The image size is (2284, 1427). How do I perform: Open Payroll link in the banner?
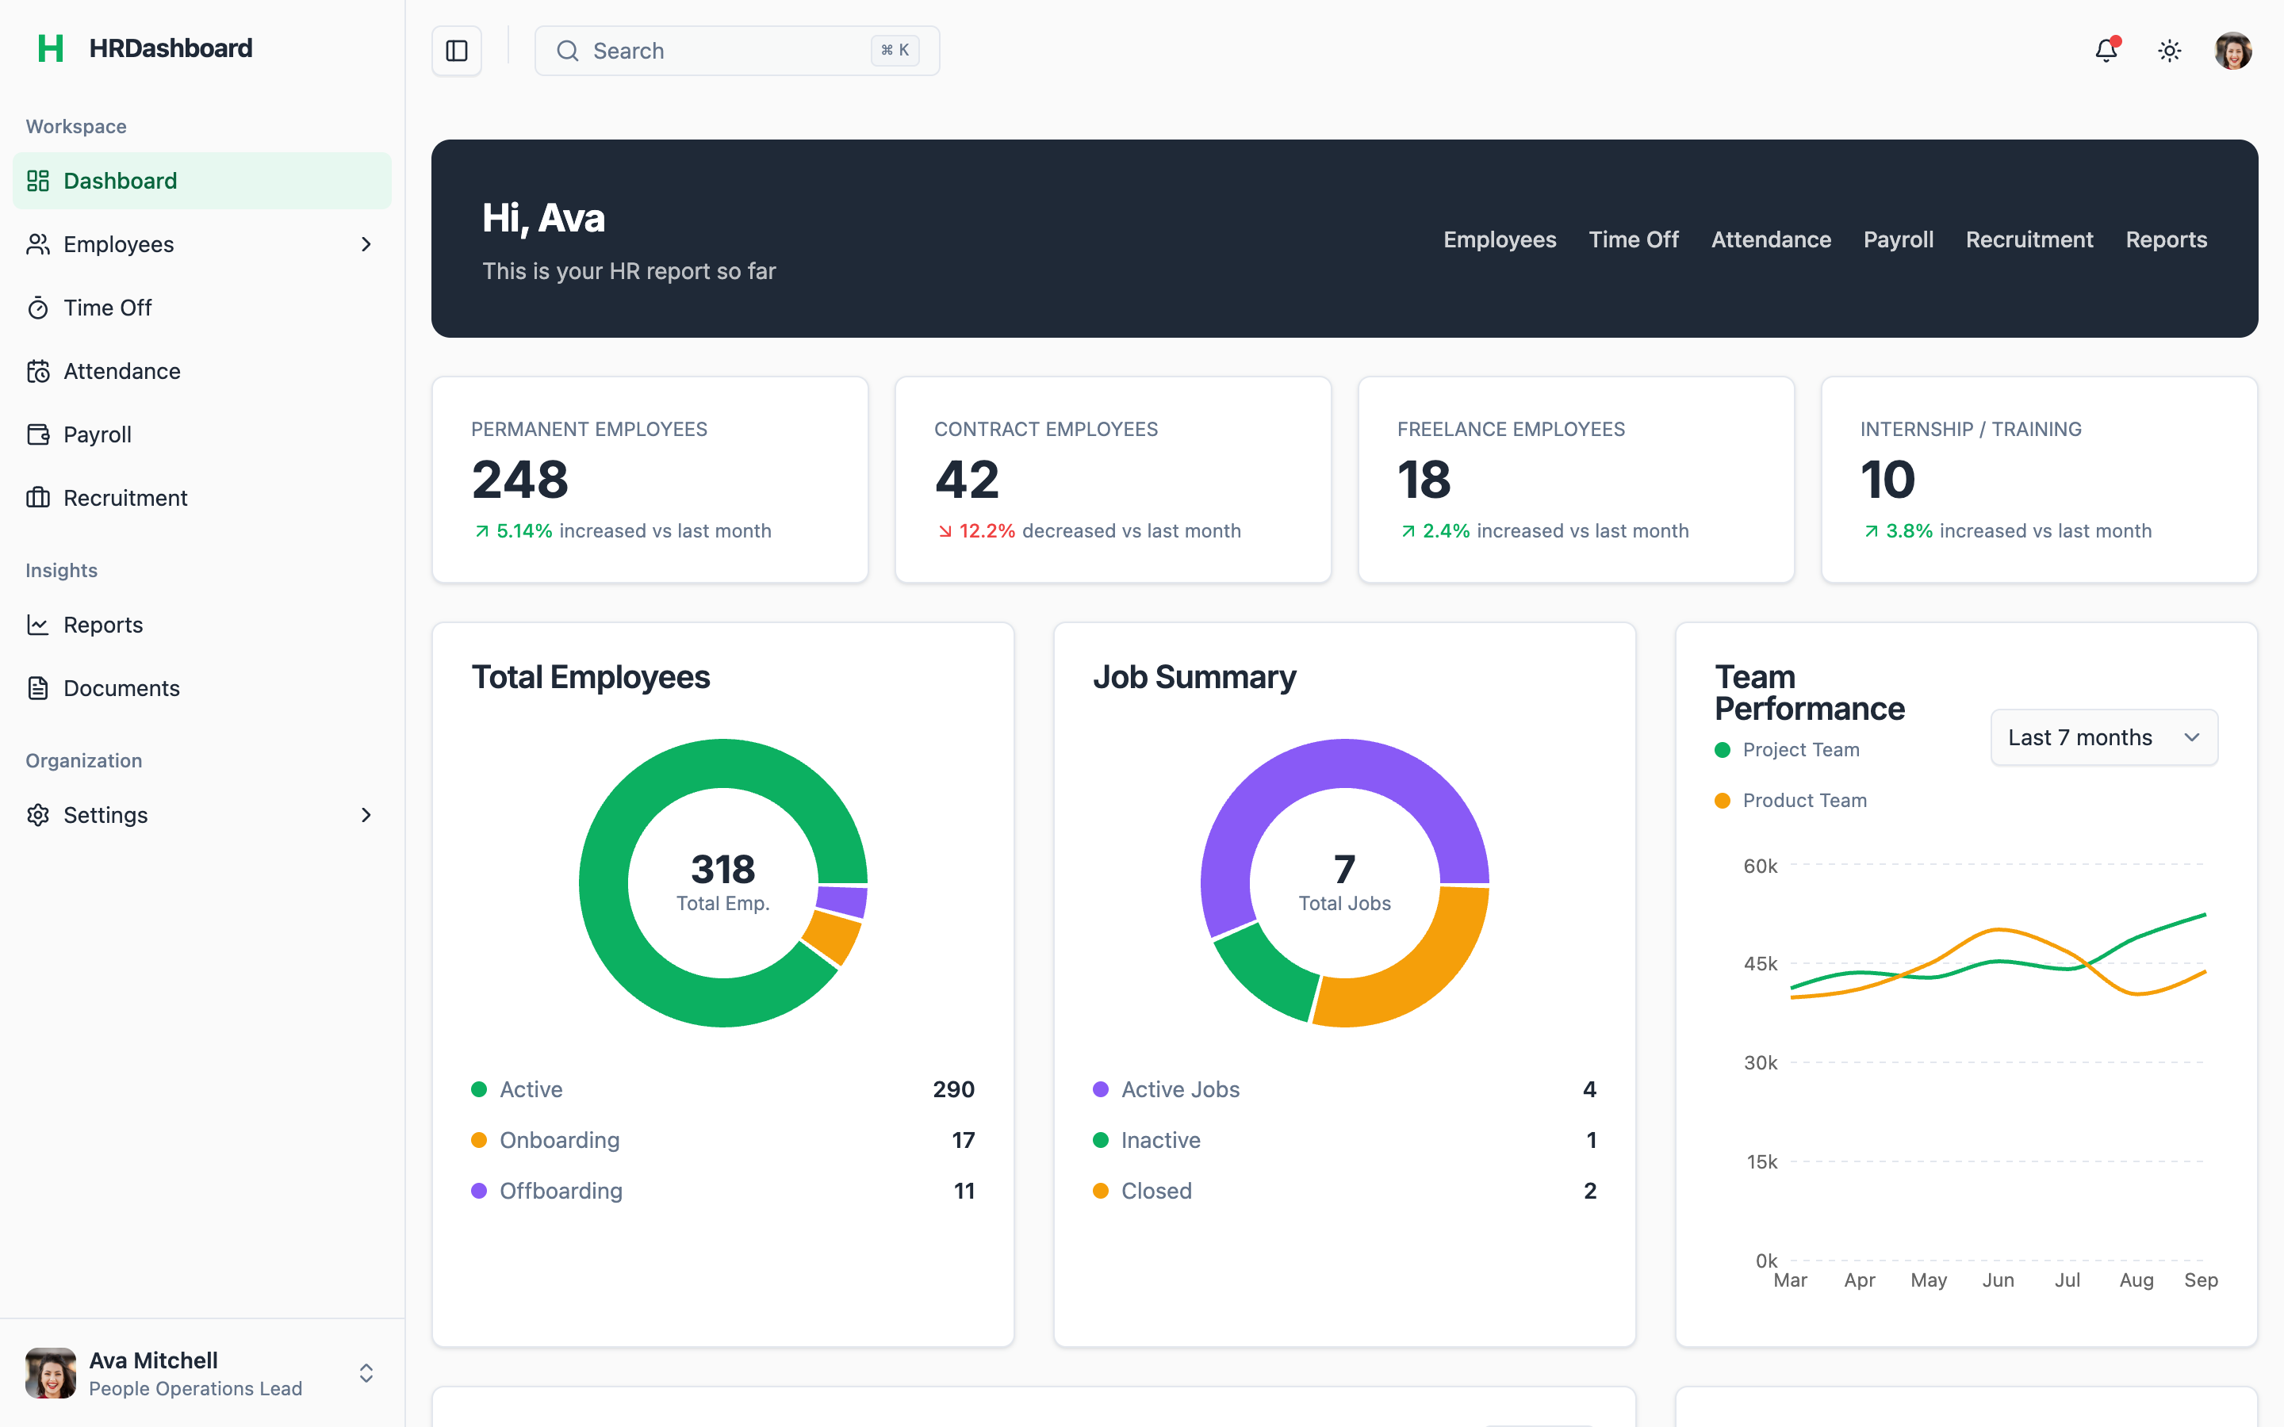coord(1898,239)
